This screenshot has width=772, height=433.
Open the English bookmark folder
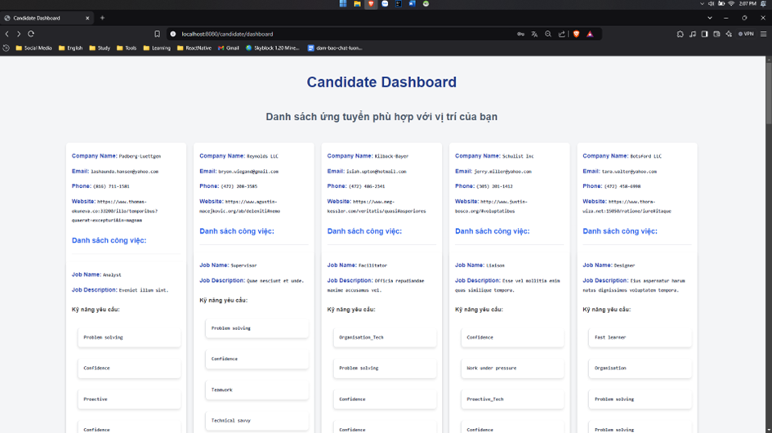(x=70, y=47)
